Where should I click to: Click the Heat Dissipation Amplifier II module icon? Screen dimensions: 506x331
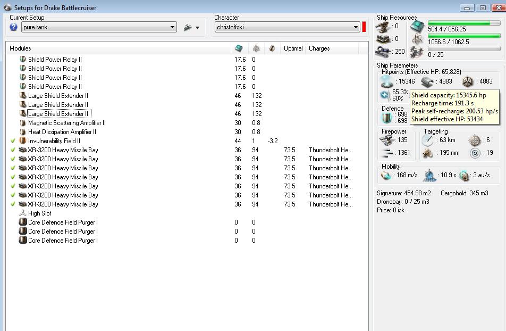(x=22, y=132)
